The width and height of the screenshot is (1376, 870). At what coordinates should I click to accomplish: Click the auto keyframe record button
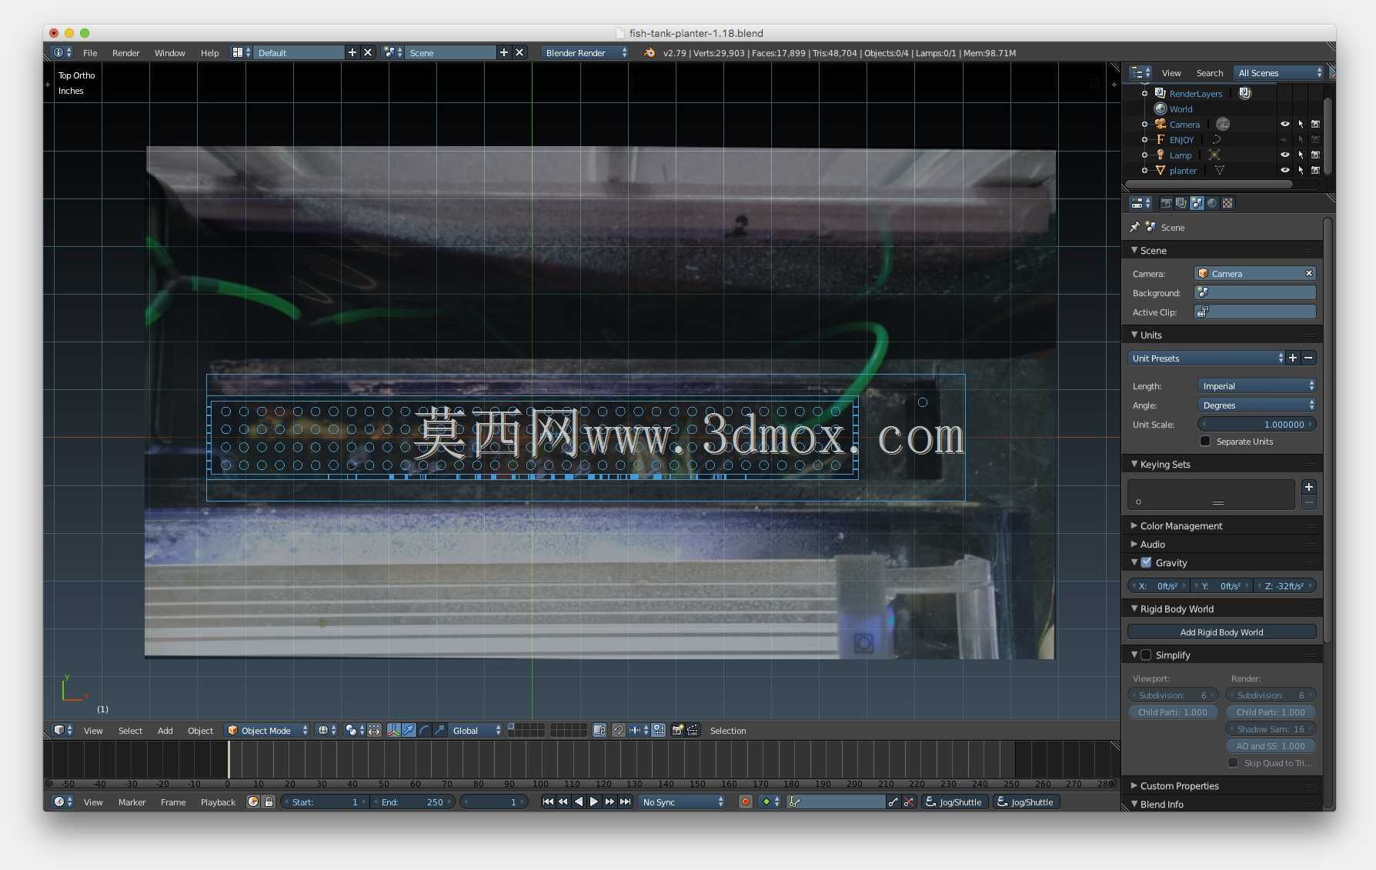[745, 802]
